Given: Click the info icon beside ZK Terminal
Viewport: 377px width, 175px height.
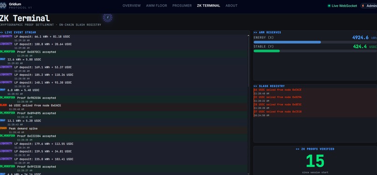Looking at the screenshot, I should (108, 17).
